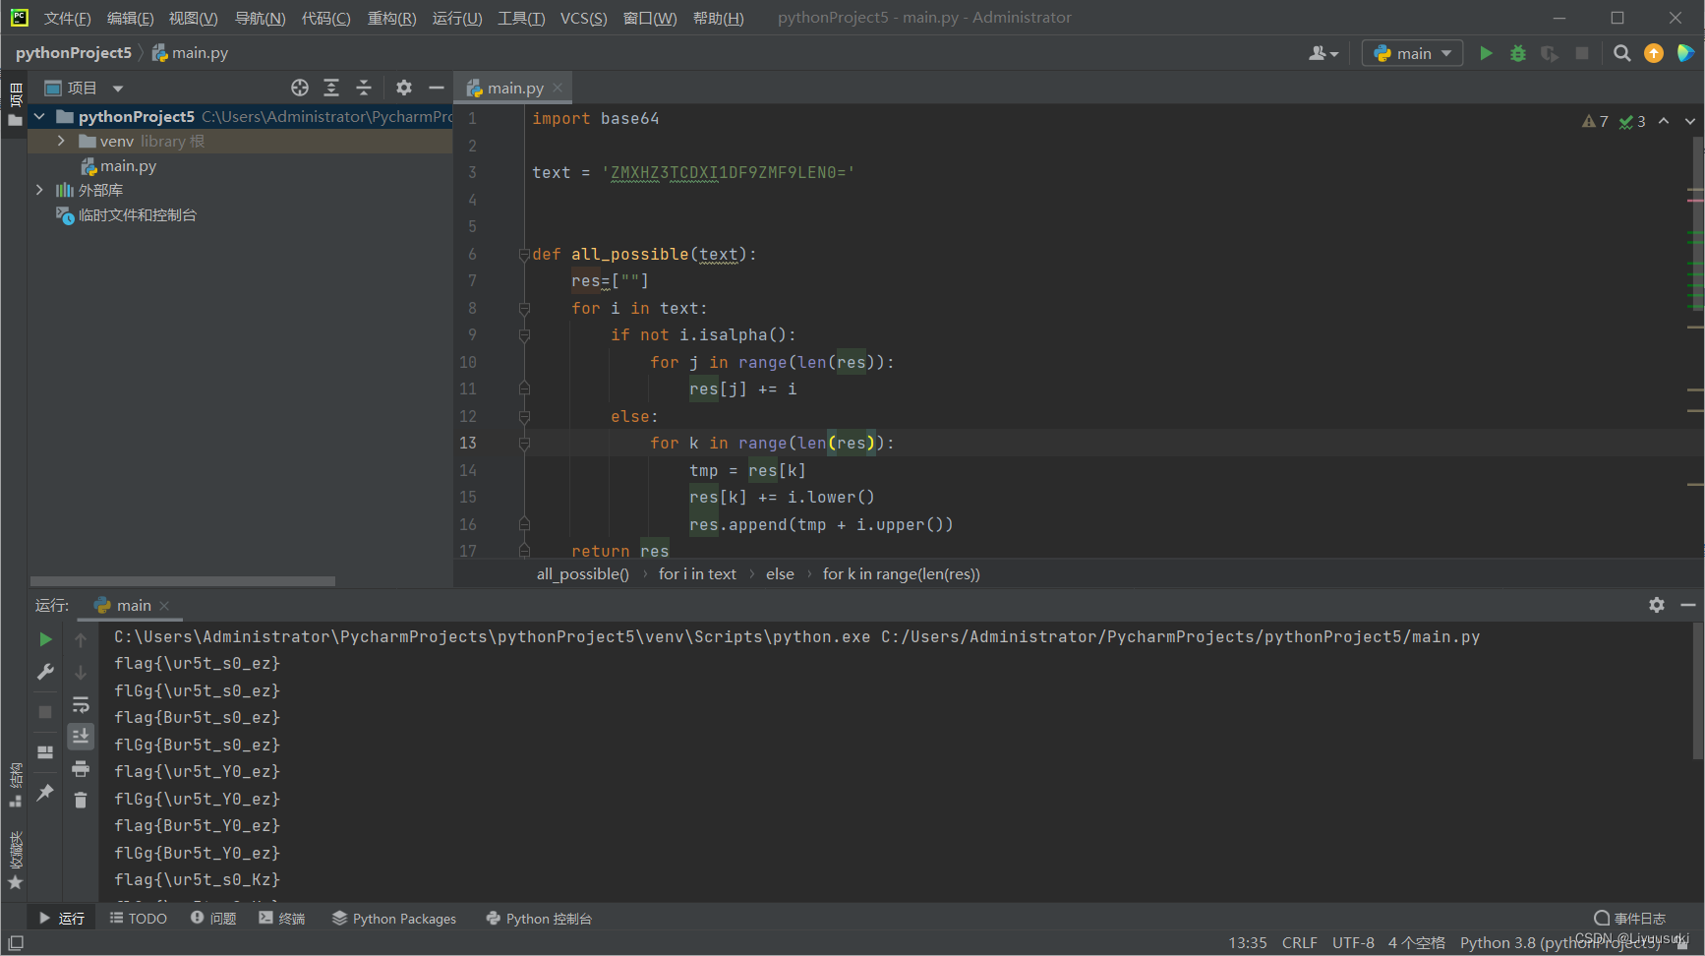Open Python Packages tool window

click(x=394, y=919)
